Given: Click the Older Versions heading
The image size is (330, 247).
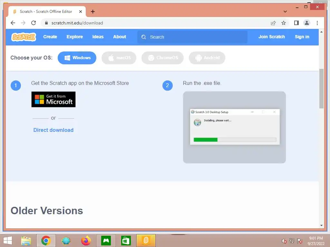Looking at the screenshot, I should coord(47,211).
